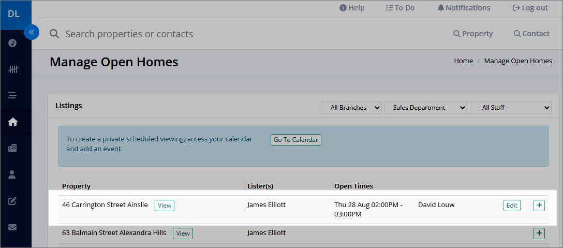
Task: Open Notifications
Action: click(464, 8)
